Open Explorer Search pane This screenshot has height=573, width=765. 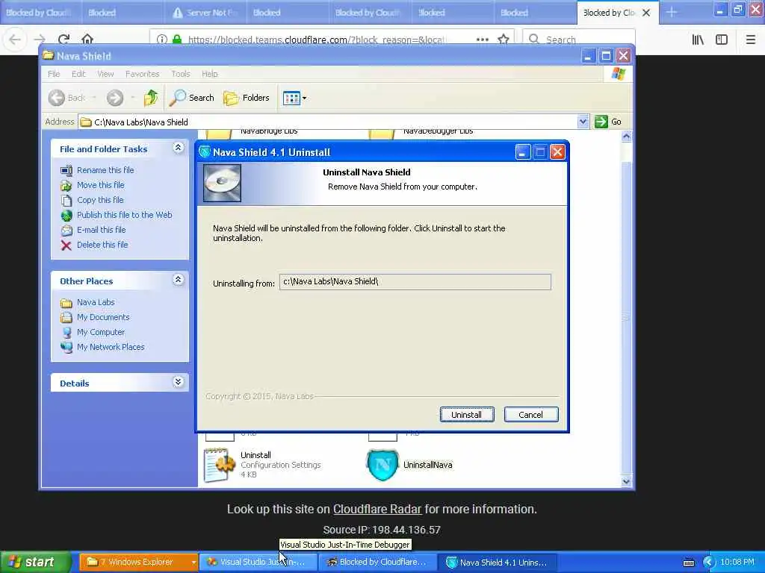coord(191,98)
